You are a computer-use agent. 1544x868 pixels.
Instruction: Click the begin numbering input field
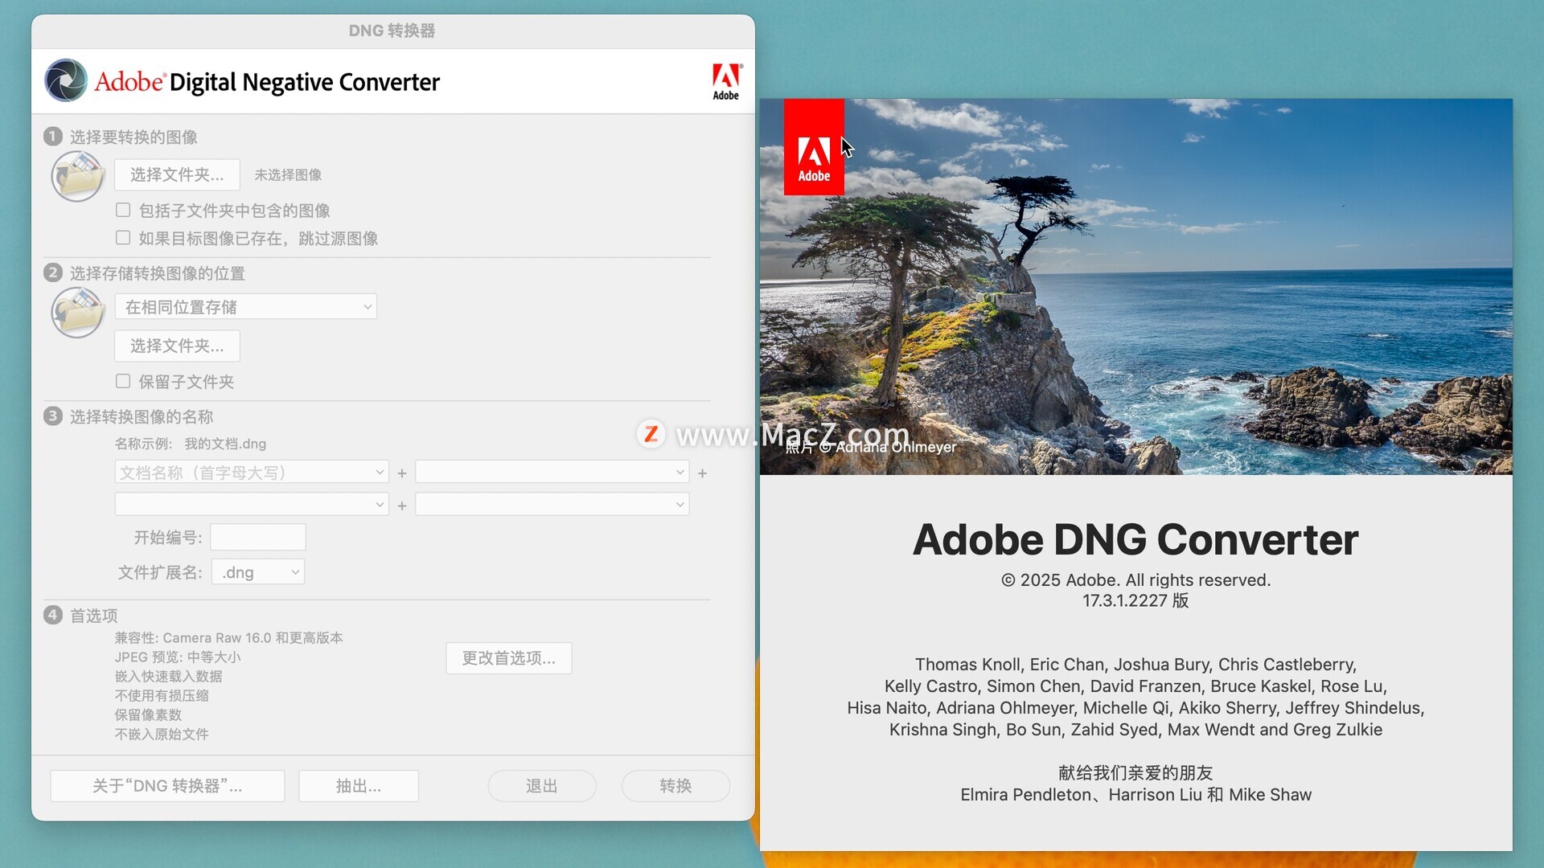click(x=258, y=537)
